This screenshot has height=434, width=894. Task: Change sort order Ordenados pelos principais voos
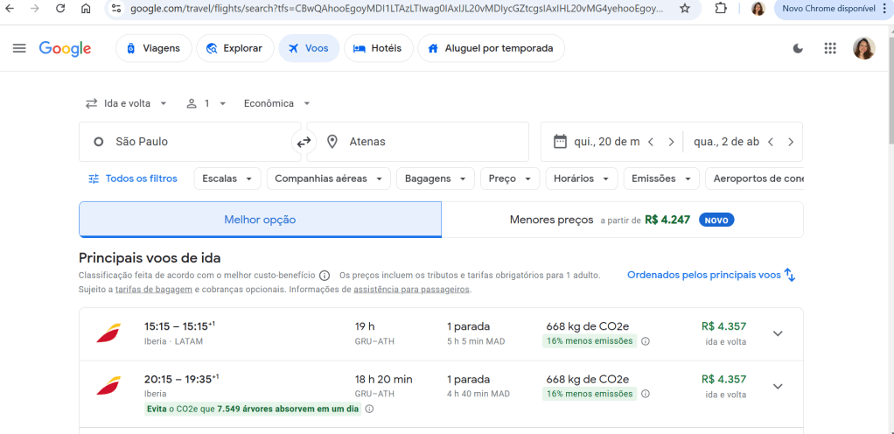(x=710, y=275)
